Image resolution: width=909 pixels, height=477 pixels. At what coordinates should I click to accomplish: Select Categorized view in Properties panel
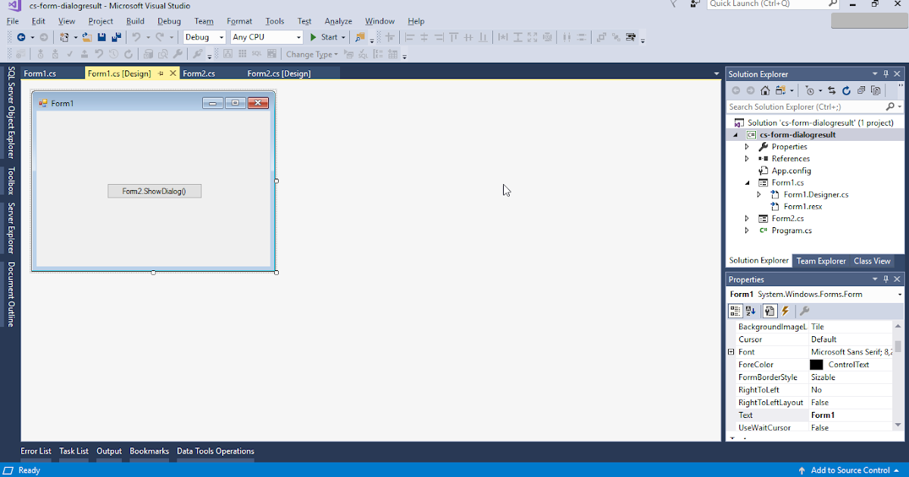click(736, 310)
